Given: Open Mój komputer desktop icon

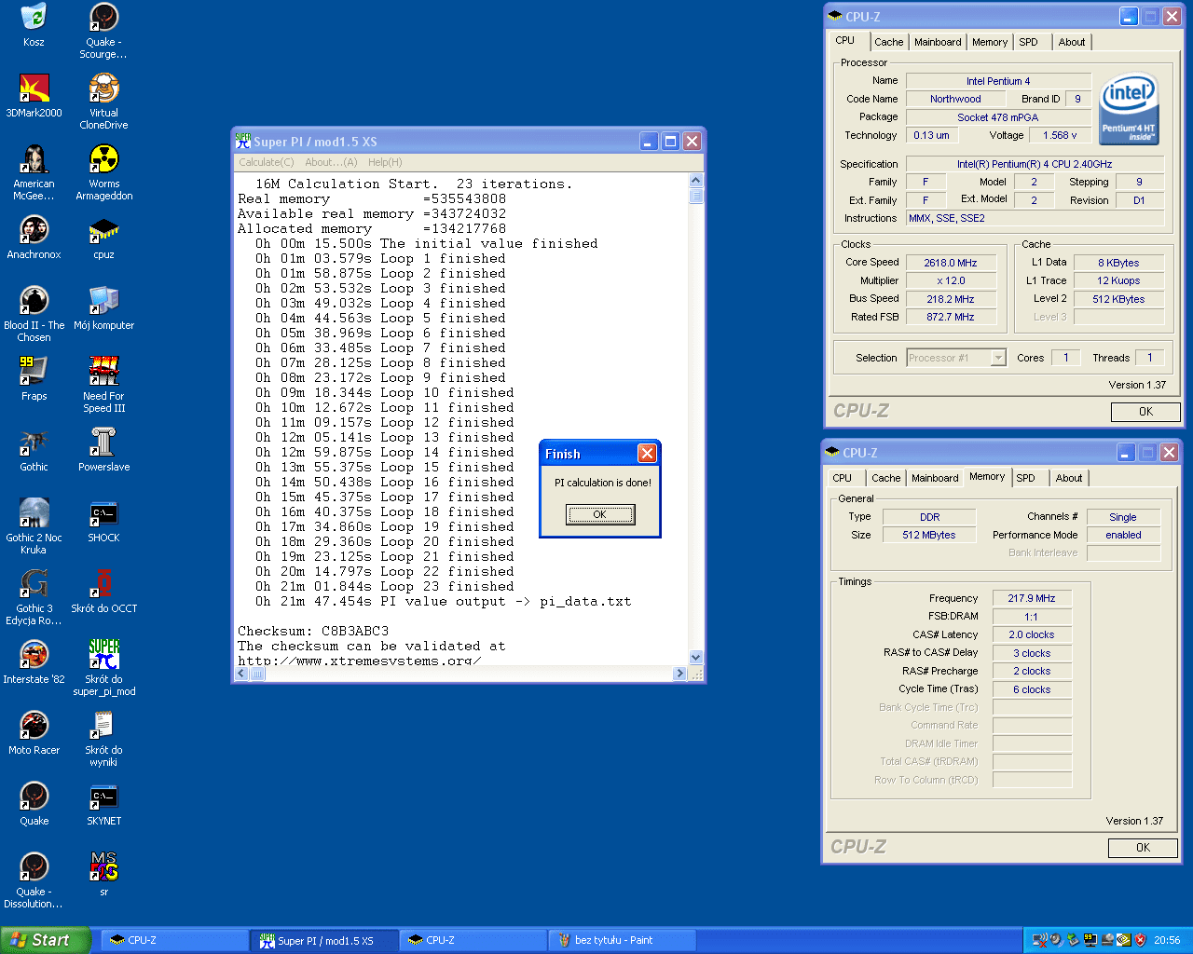Looking at the screenshot, I should [103, 308].
